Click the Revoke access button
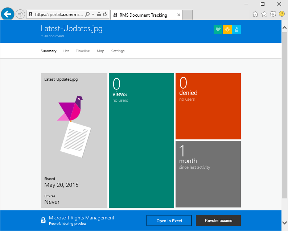The width and height of the screenshot is (288, 231). (x=218, y=220)
